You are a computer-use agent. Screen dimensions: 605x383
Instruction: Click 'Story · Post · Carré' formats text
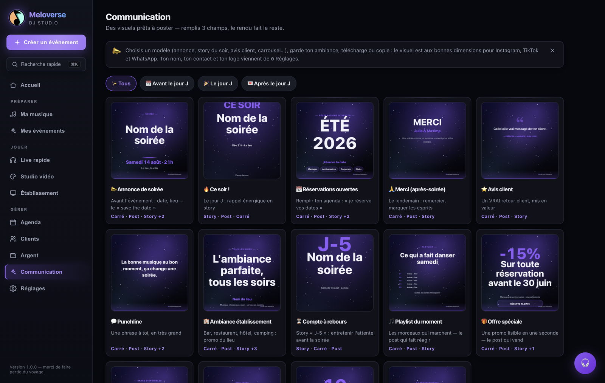coord(226,216)
